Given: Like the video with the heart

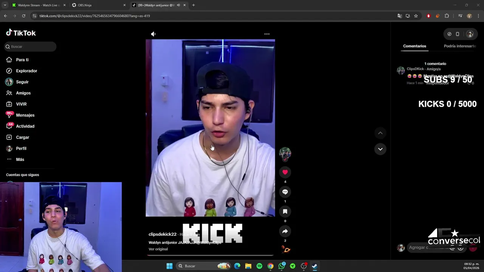Looking at the screenshot, I should (x=285, y=172).
